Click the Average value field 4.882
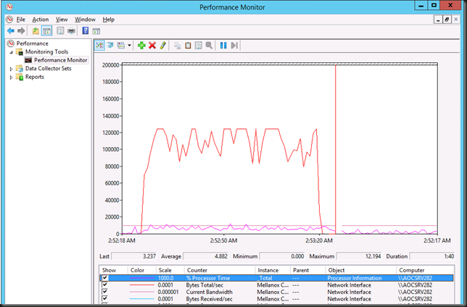Screen dimensions: 467x307 click(x=206, y=256)
